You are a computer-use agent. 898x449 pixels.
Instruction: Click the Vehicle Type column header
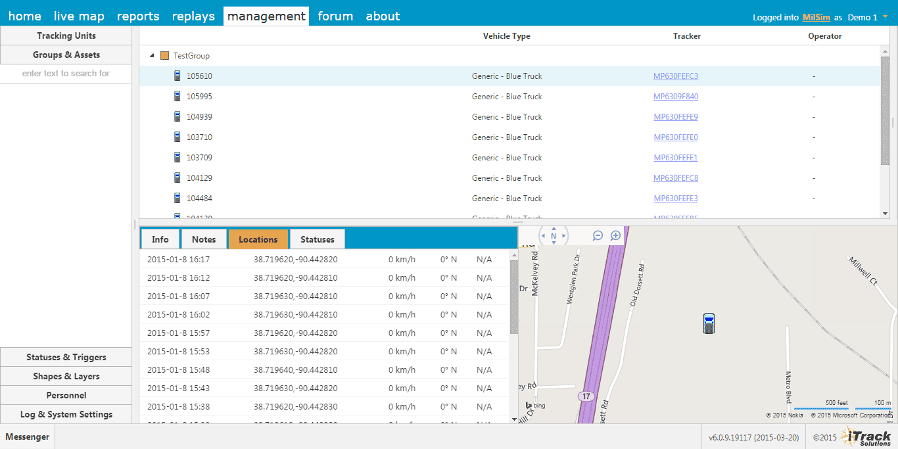506,36
